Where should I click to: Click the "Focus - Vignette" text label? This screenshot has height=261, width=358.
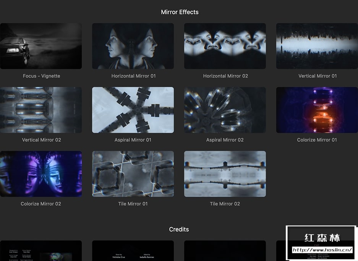[42, 76]
